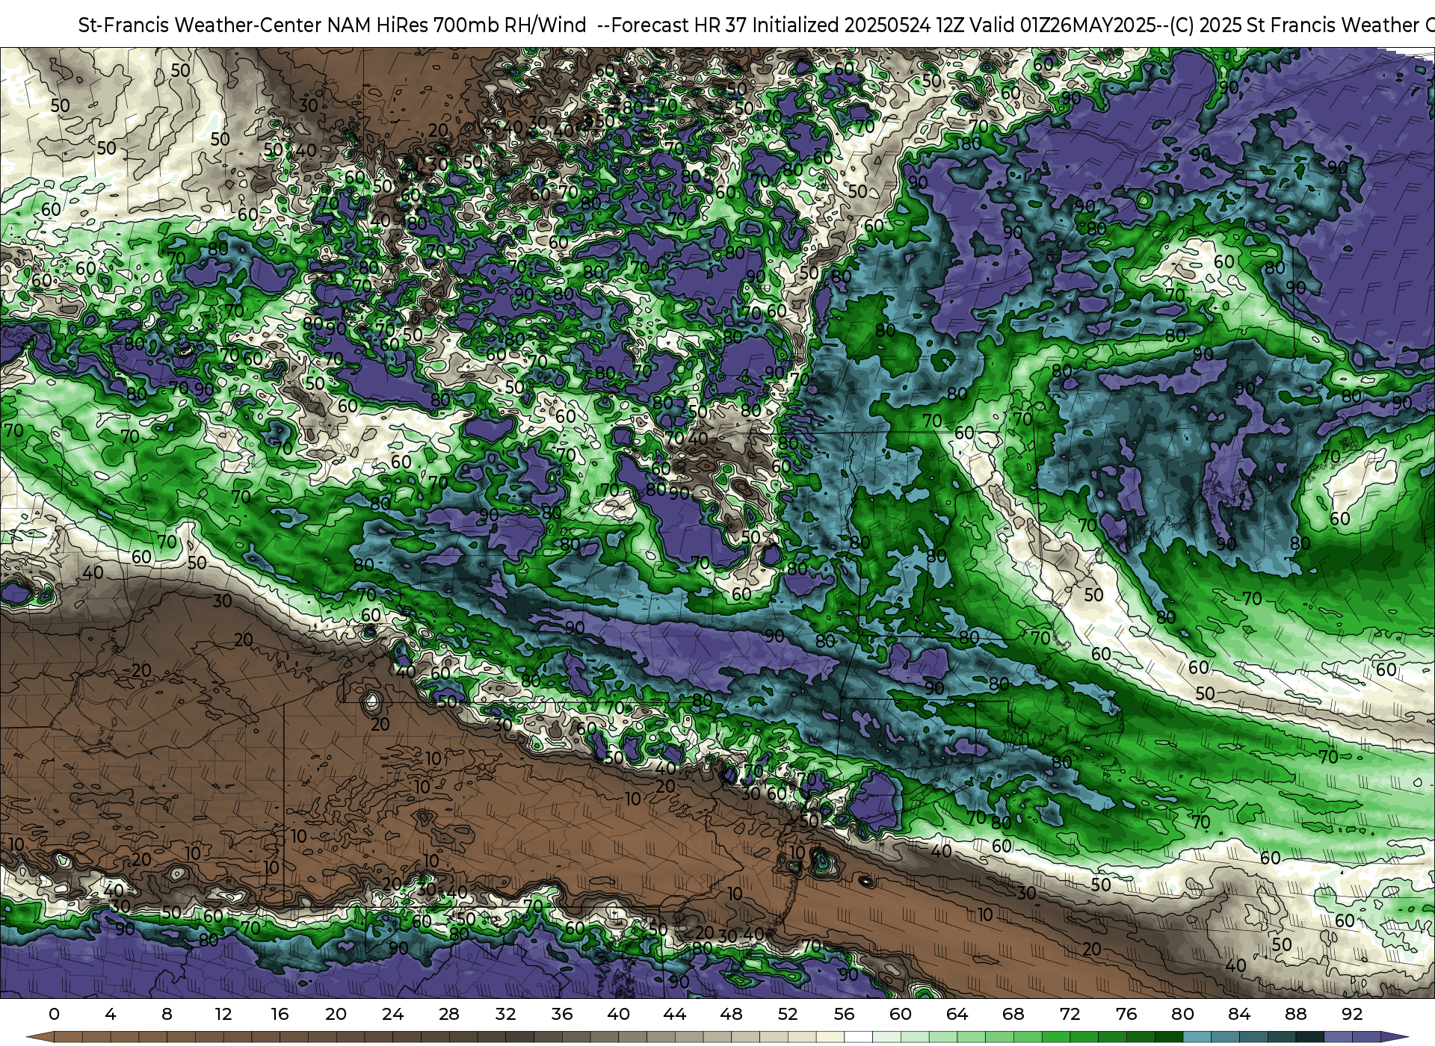This screenshot has height=1046, width=1435.
Task: Click the colorbar tick label '88'
Action: coord(1296,1014)
